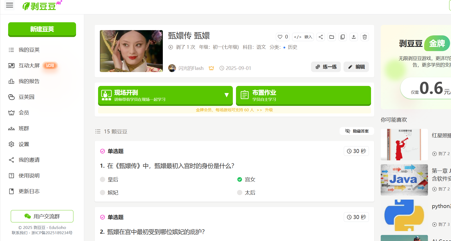Image resolution: width=451 pixels, height=241 pixels.
Task: Click the 设置 gear icon
Action: coord(11,144)
